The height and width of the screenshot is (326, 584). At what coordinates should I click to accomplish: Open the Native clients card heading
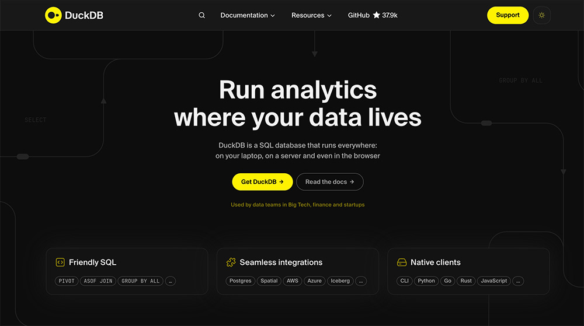coord(436,262)
